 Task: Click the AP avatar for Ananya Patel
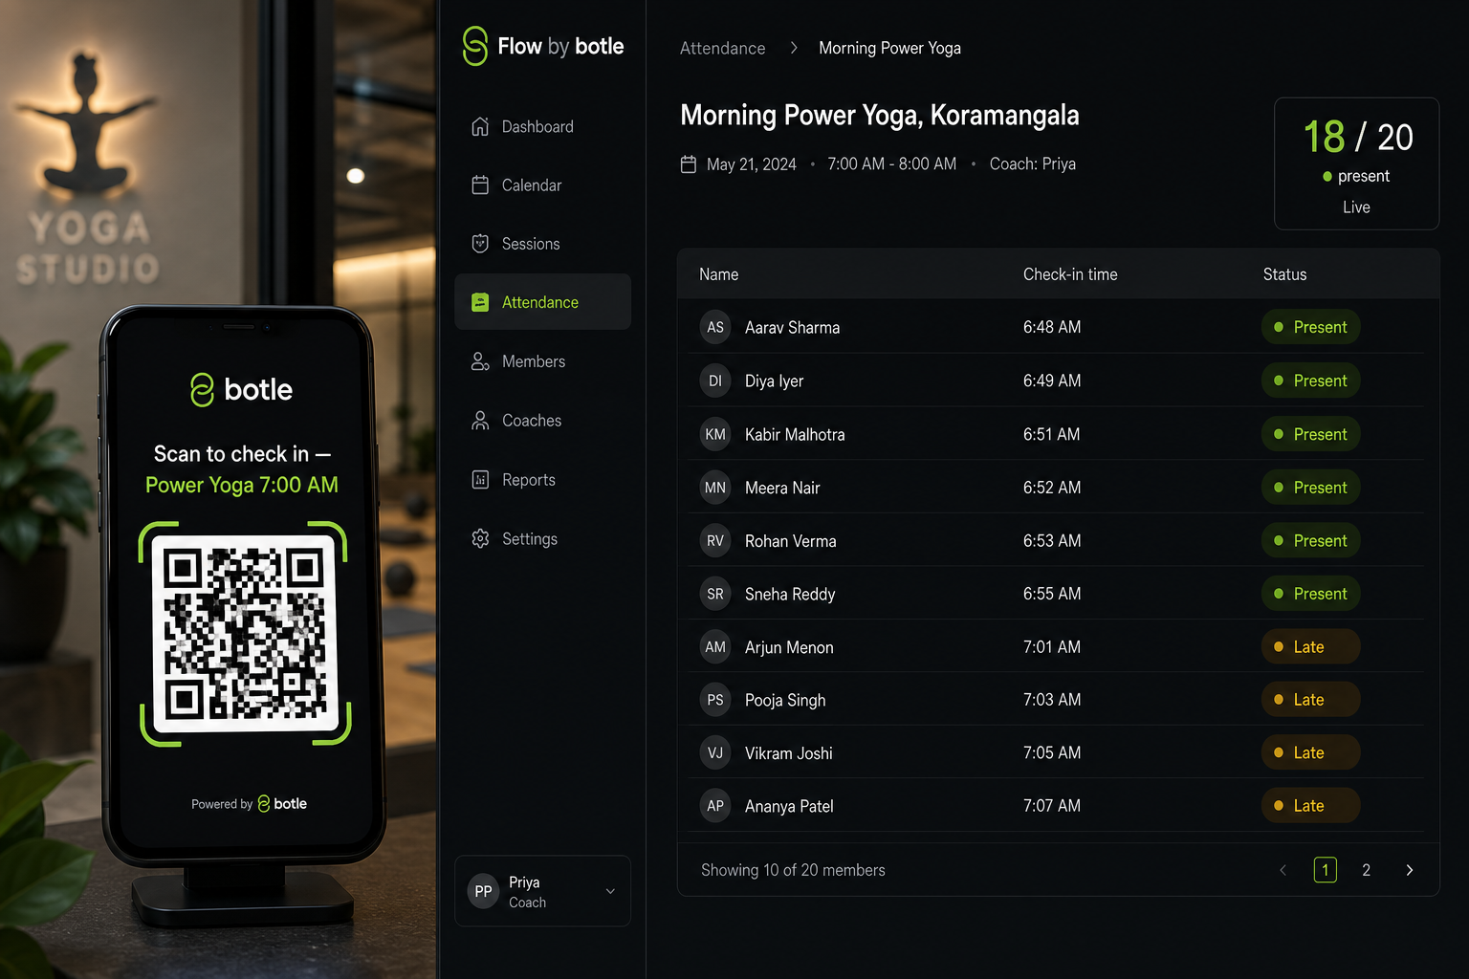point(715,806)
